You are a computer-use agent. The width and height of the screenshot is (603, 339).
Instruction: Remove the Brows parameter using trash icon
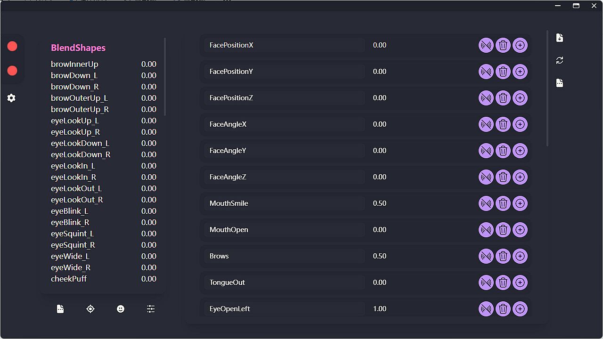click(503, 256)
